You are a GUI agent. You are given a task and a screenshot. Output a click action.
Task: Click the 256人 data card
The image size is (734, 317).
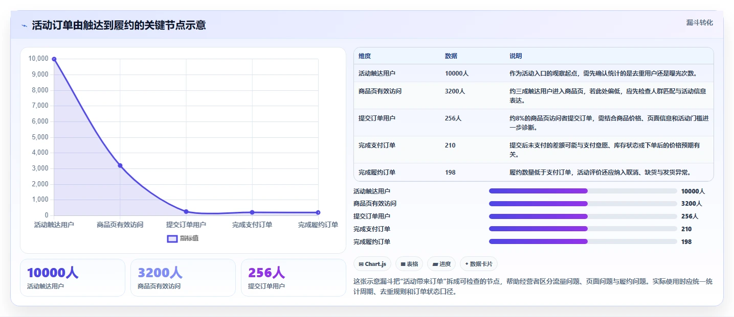pyautogui.click(x=294, y=278)
